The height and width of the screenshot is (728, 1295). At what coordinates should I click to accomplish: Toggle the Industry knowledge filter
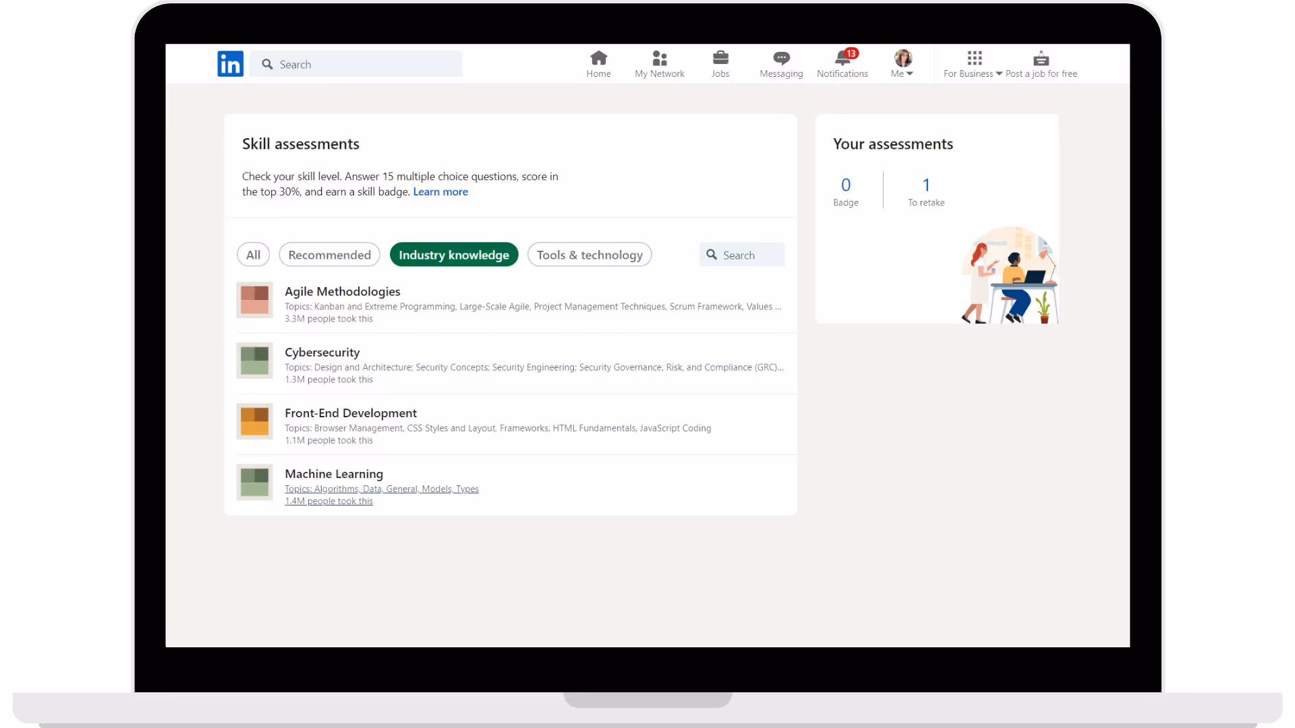pos(453,255)
